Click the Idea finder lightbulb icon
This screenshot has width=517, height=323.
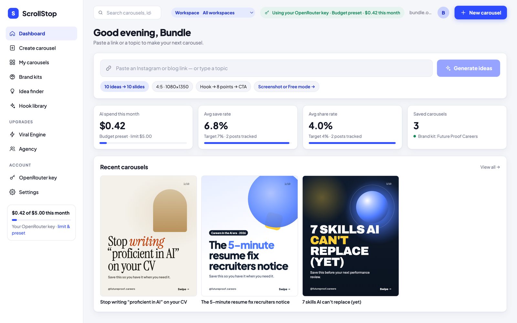[12, 91]
